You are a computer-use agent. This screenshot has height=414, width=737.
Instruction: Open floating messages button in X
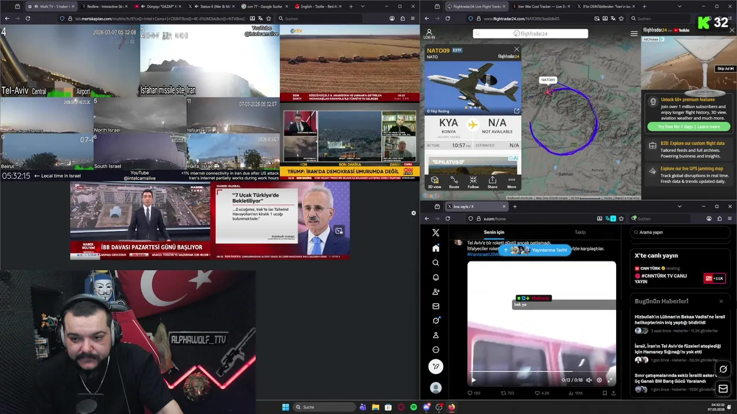click(x=723, y=389)
